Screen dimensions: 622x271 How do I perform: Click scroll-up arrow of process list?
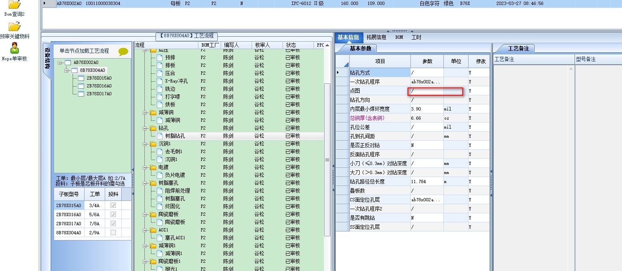coord(327,45)
